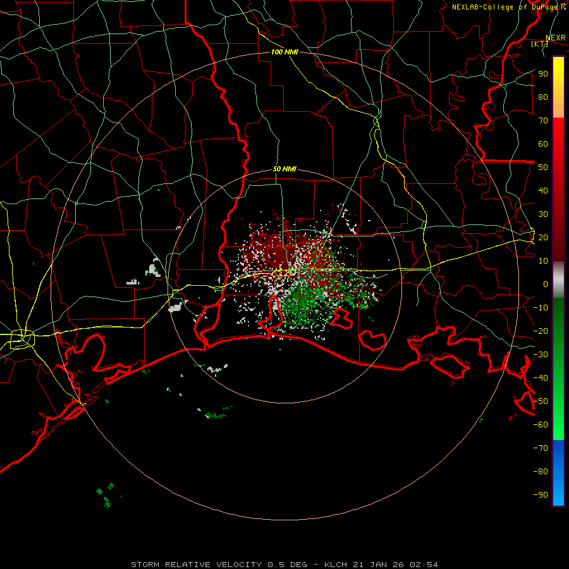
Task: Pick the -30 tick label
Action: (541, 355)
